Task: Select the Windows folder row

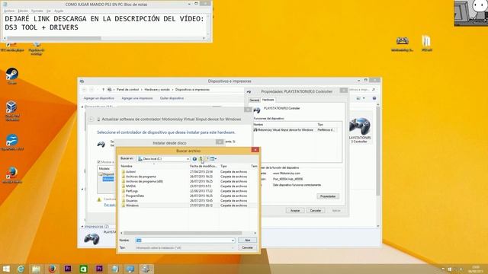Action: [x=188, y=205]
